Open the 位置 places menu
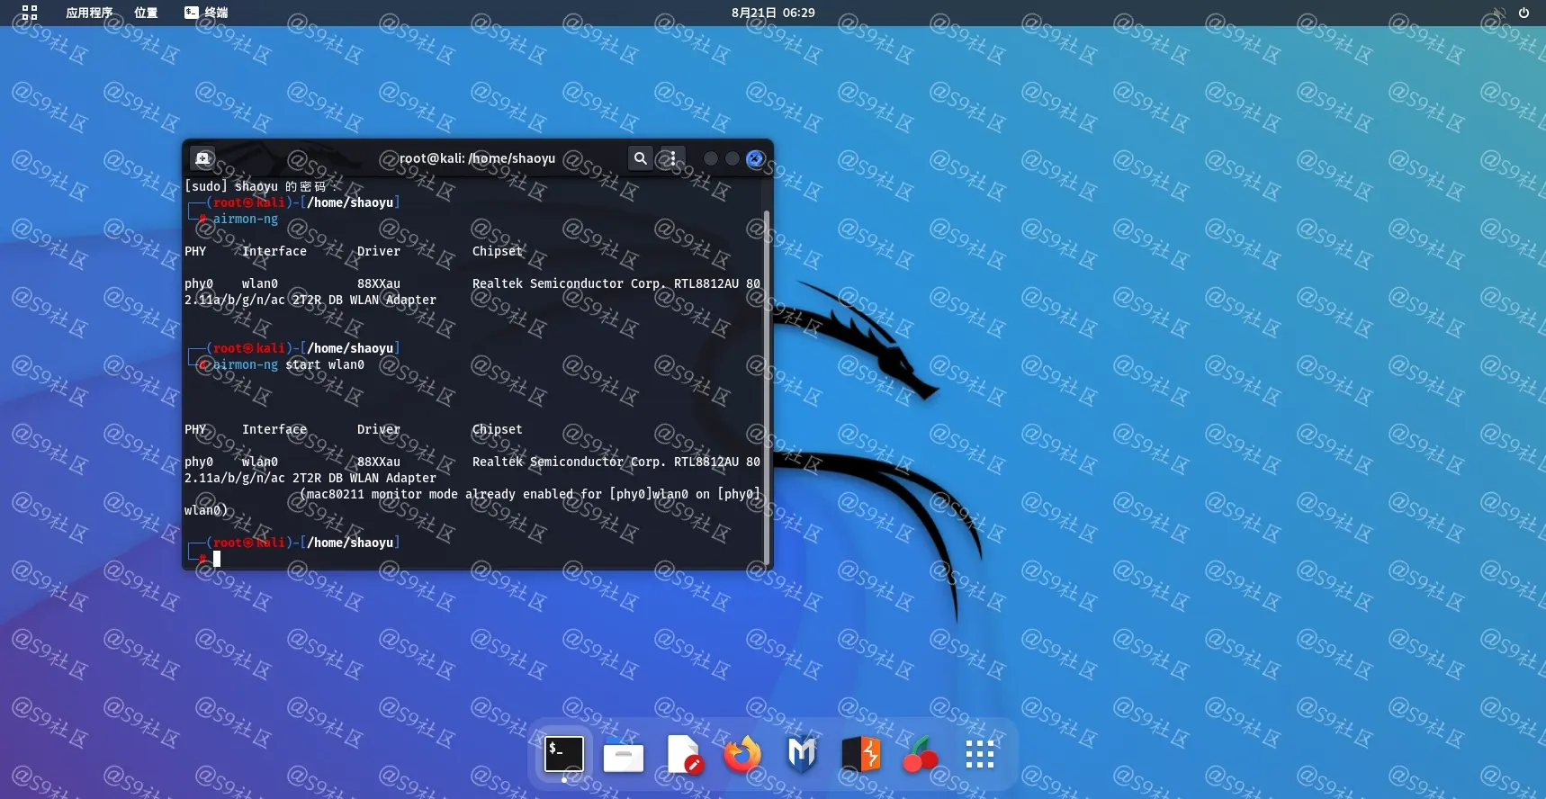 point(146,13)
